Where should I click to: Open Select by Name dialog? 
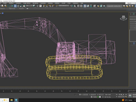(5, 6)
